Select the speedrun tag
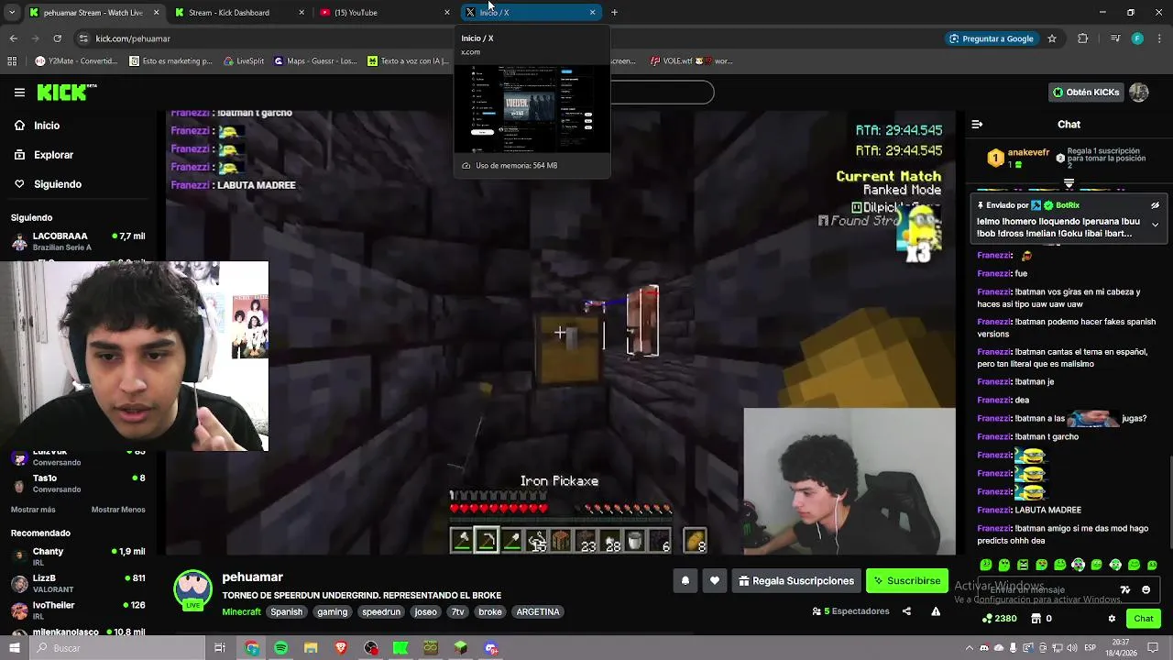The image size is (1173, 660). [381, 612]
